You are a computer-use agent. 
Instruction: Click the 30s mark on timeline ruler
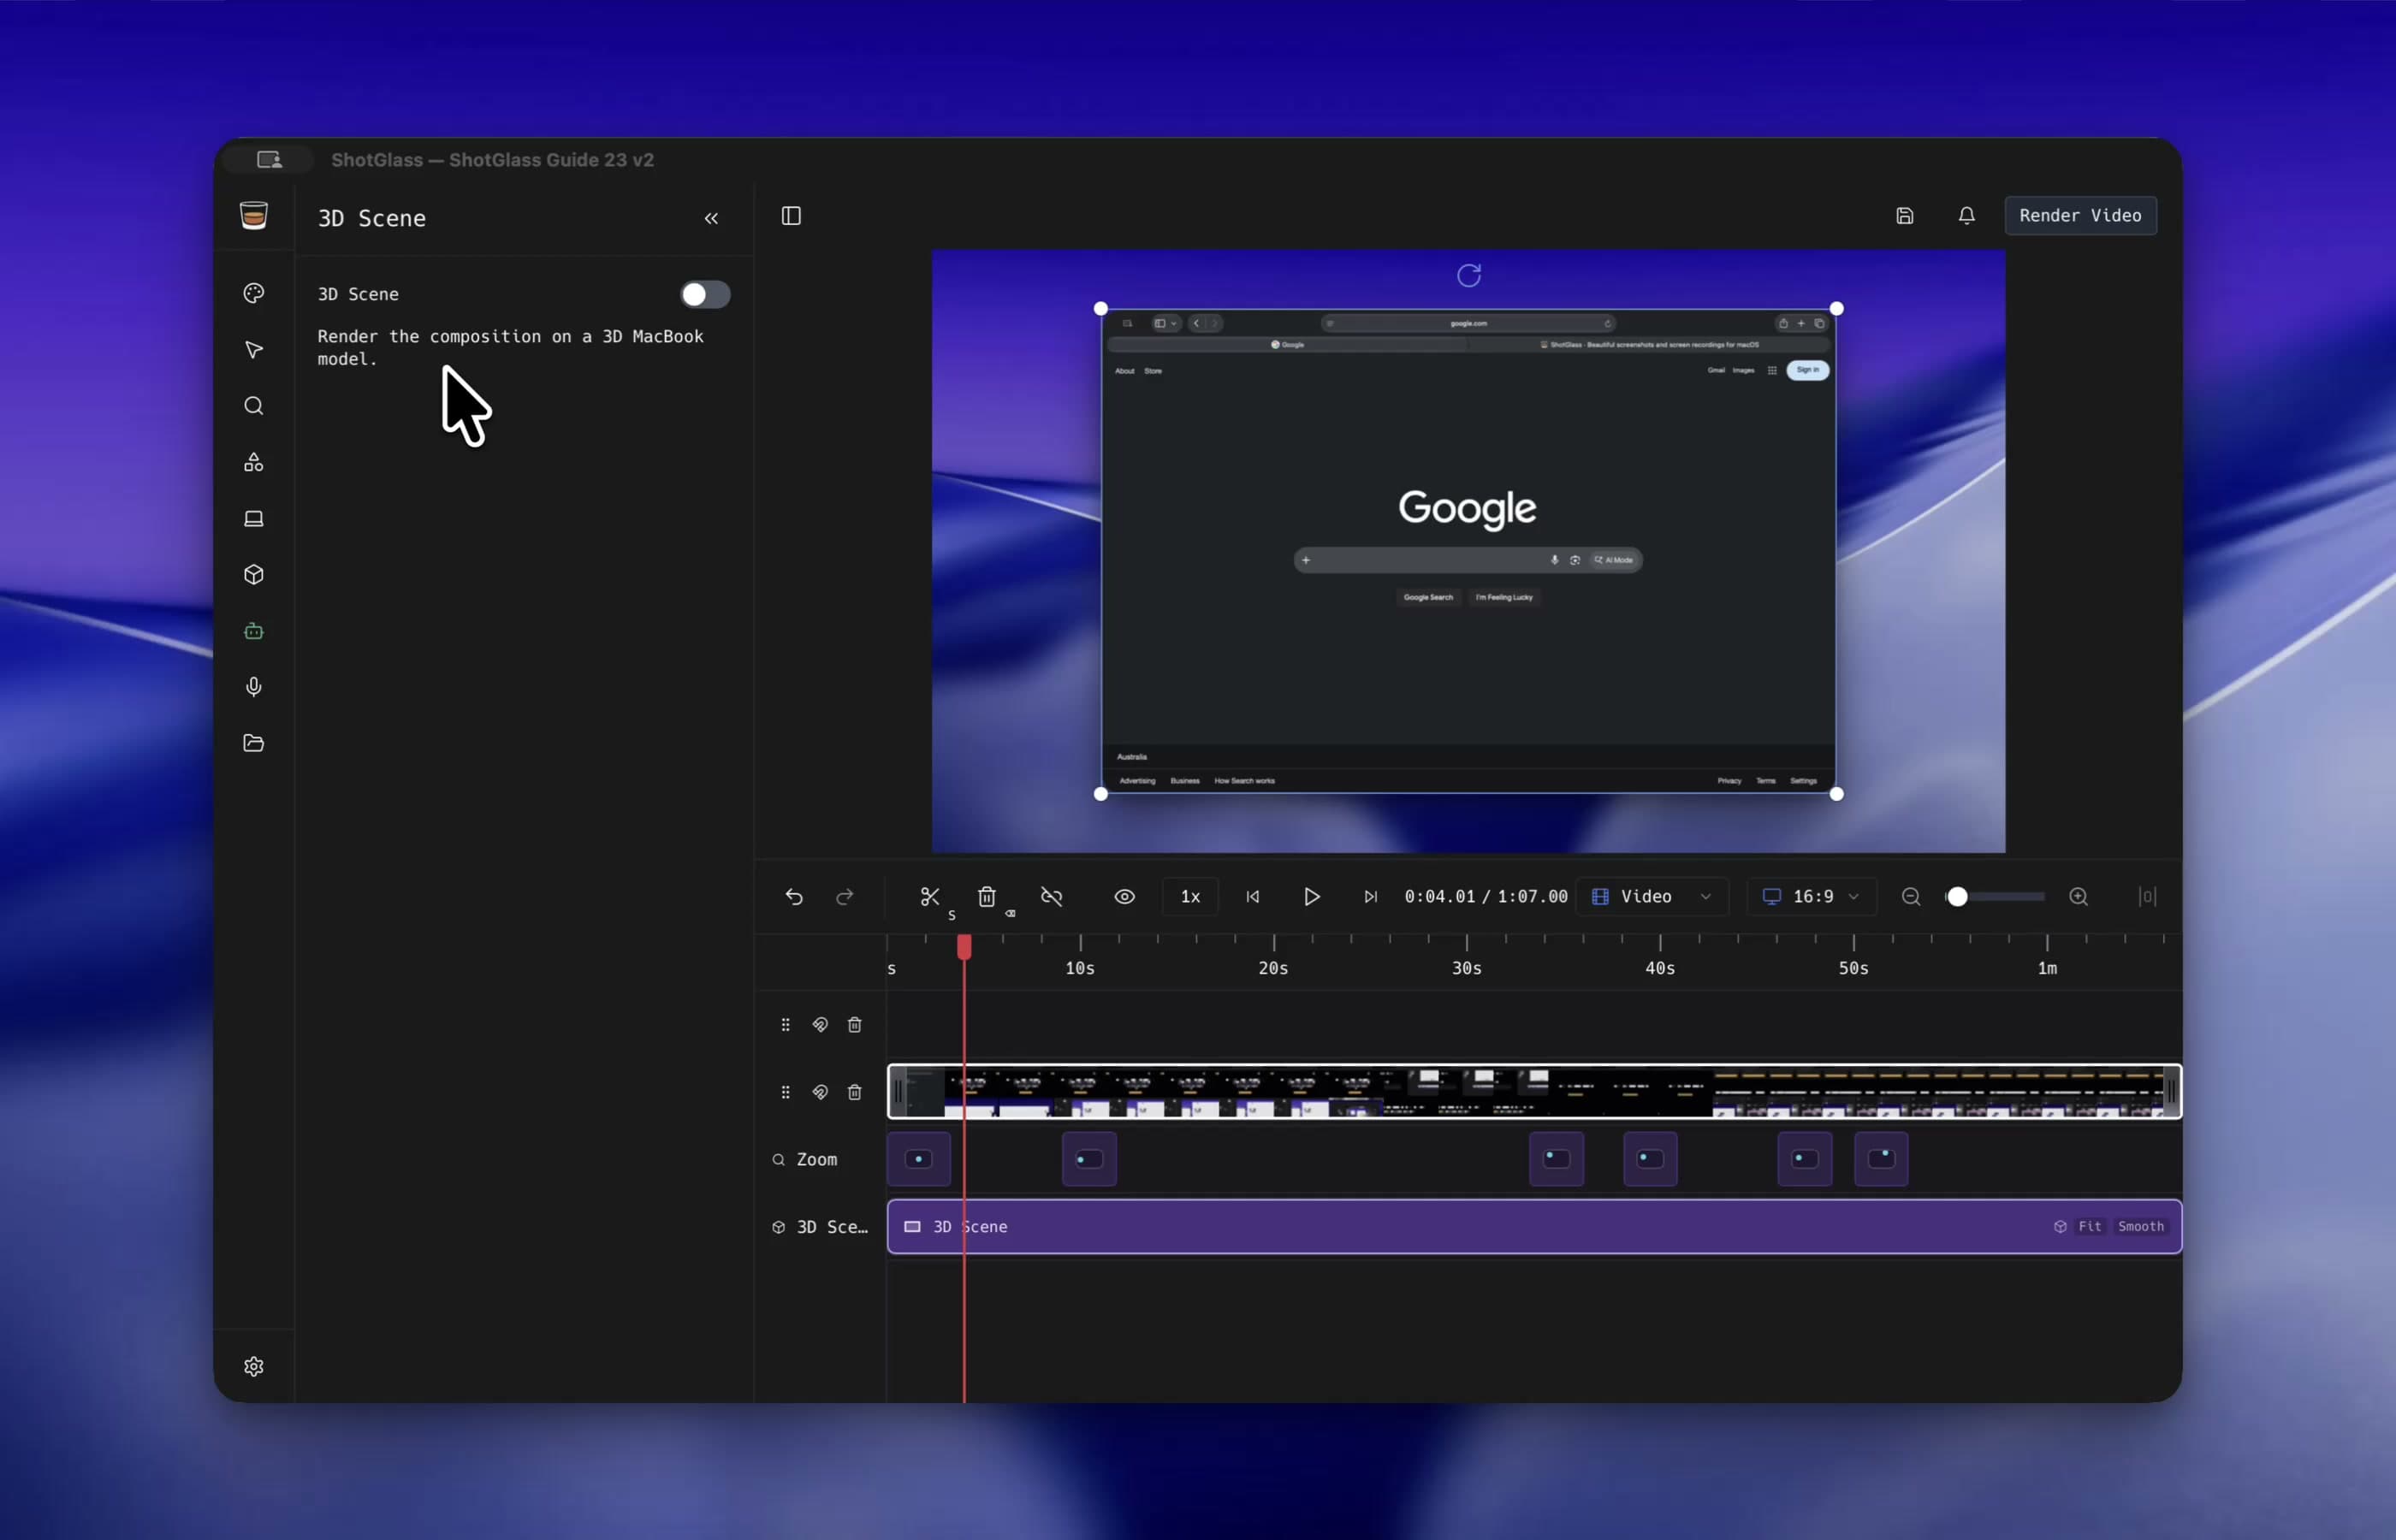(1466, 968)
